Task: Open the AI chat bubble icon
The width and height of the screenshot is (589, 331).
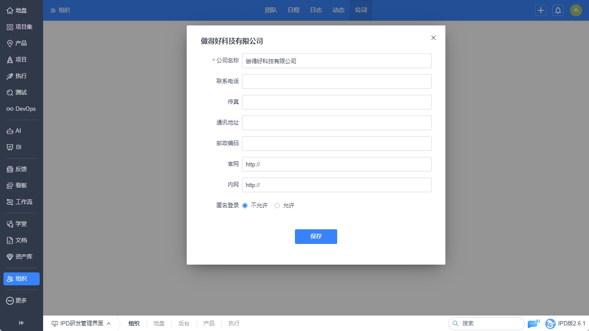Action: pos(533,323)
